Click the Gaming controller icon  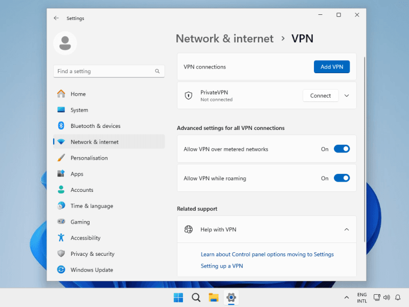[61, 222]
